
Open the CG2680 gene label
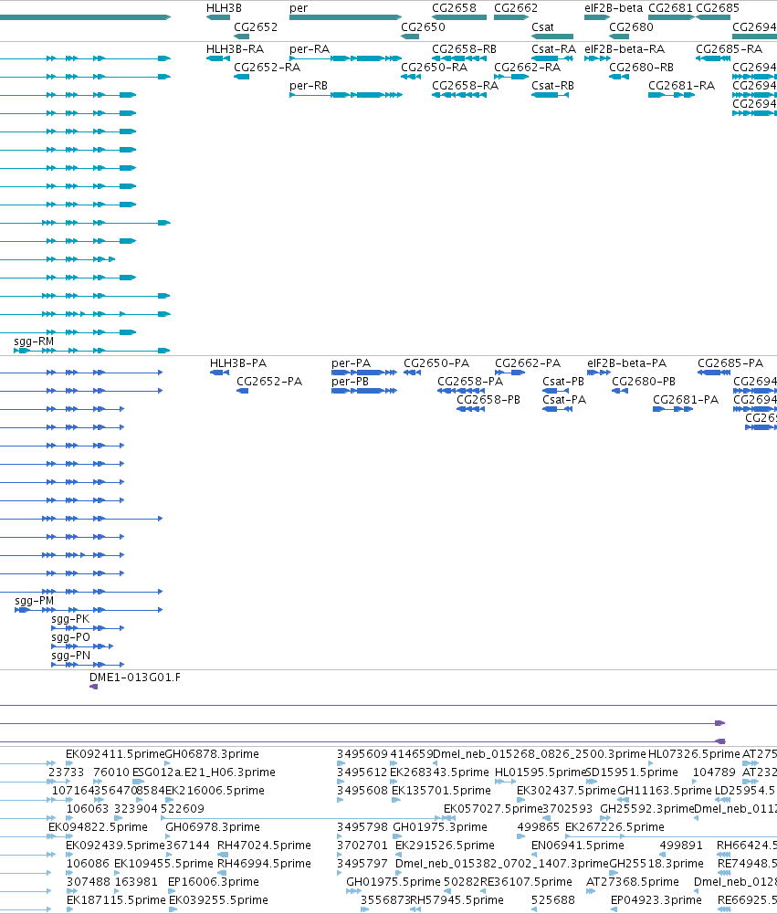pyautogui.click(x=631, y=27)
